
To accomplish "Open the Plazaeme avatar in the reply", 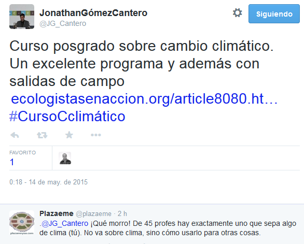I will (x=22, y=223).
